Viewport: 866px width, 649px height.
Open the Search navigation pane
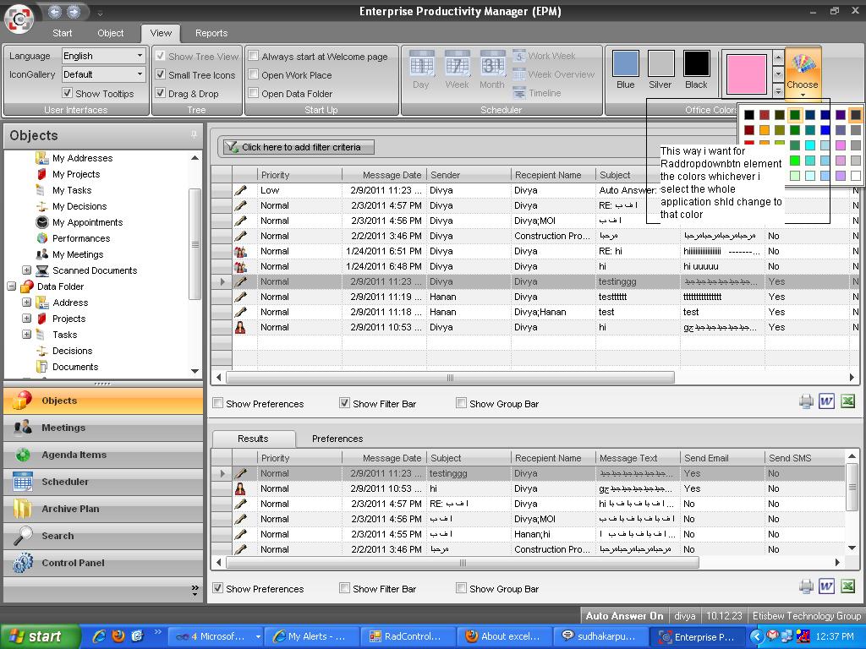point(103,536)
